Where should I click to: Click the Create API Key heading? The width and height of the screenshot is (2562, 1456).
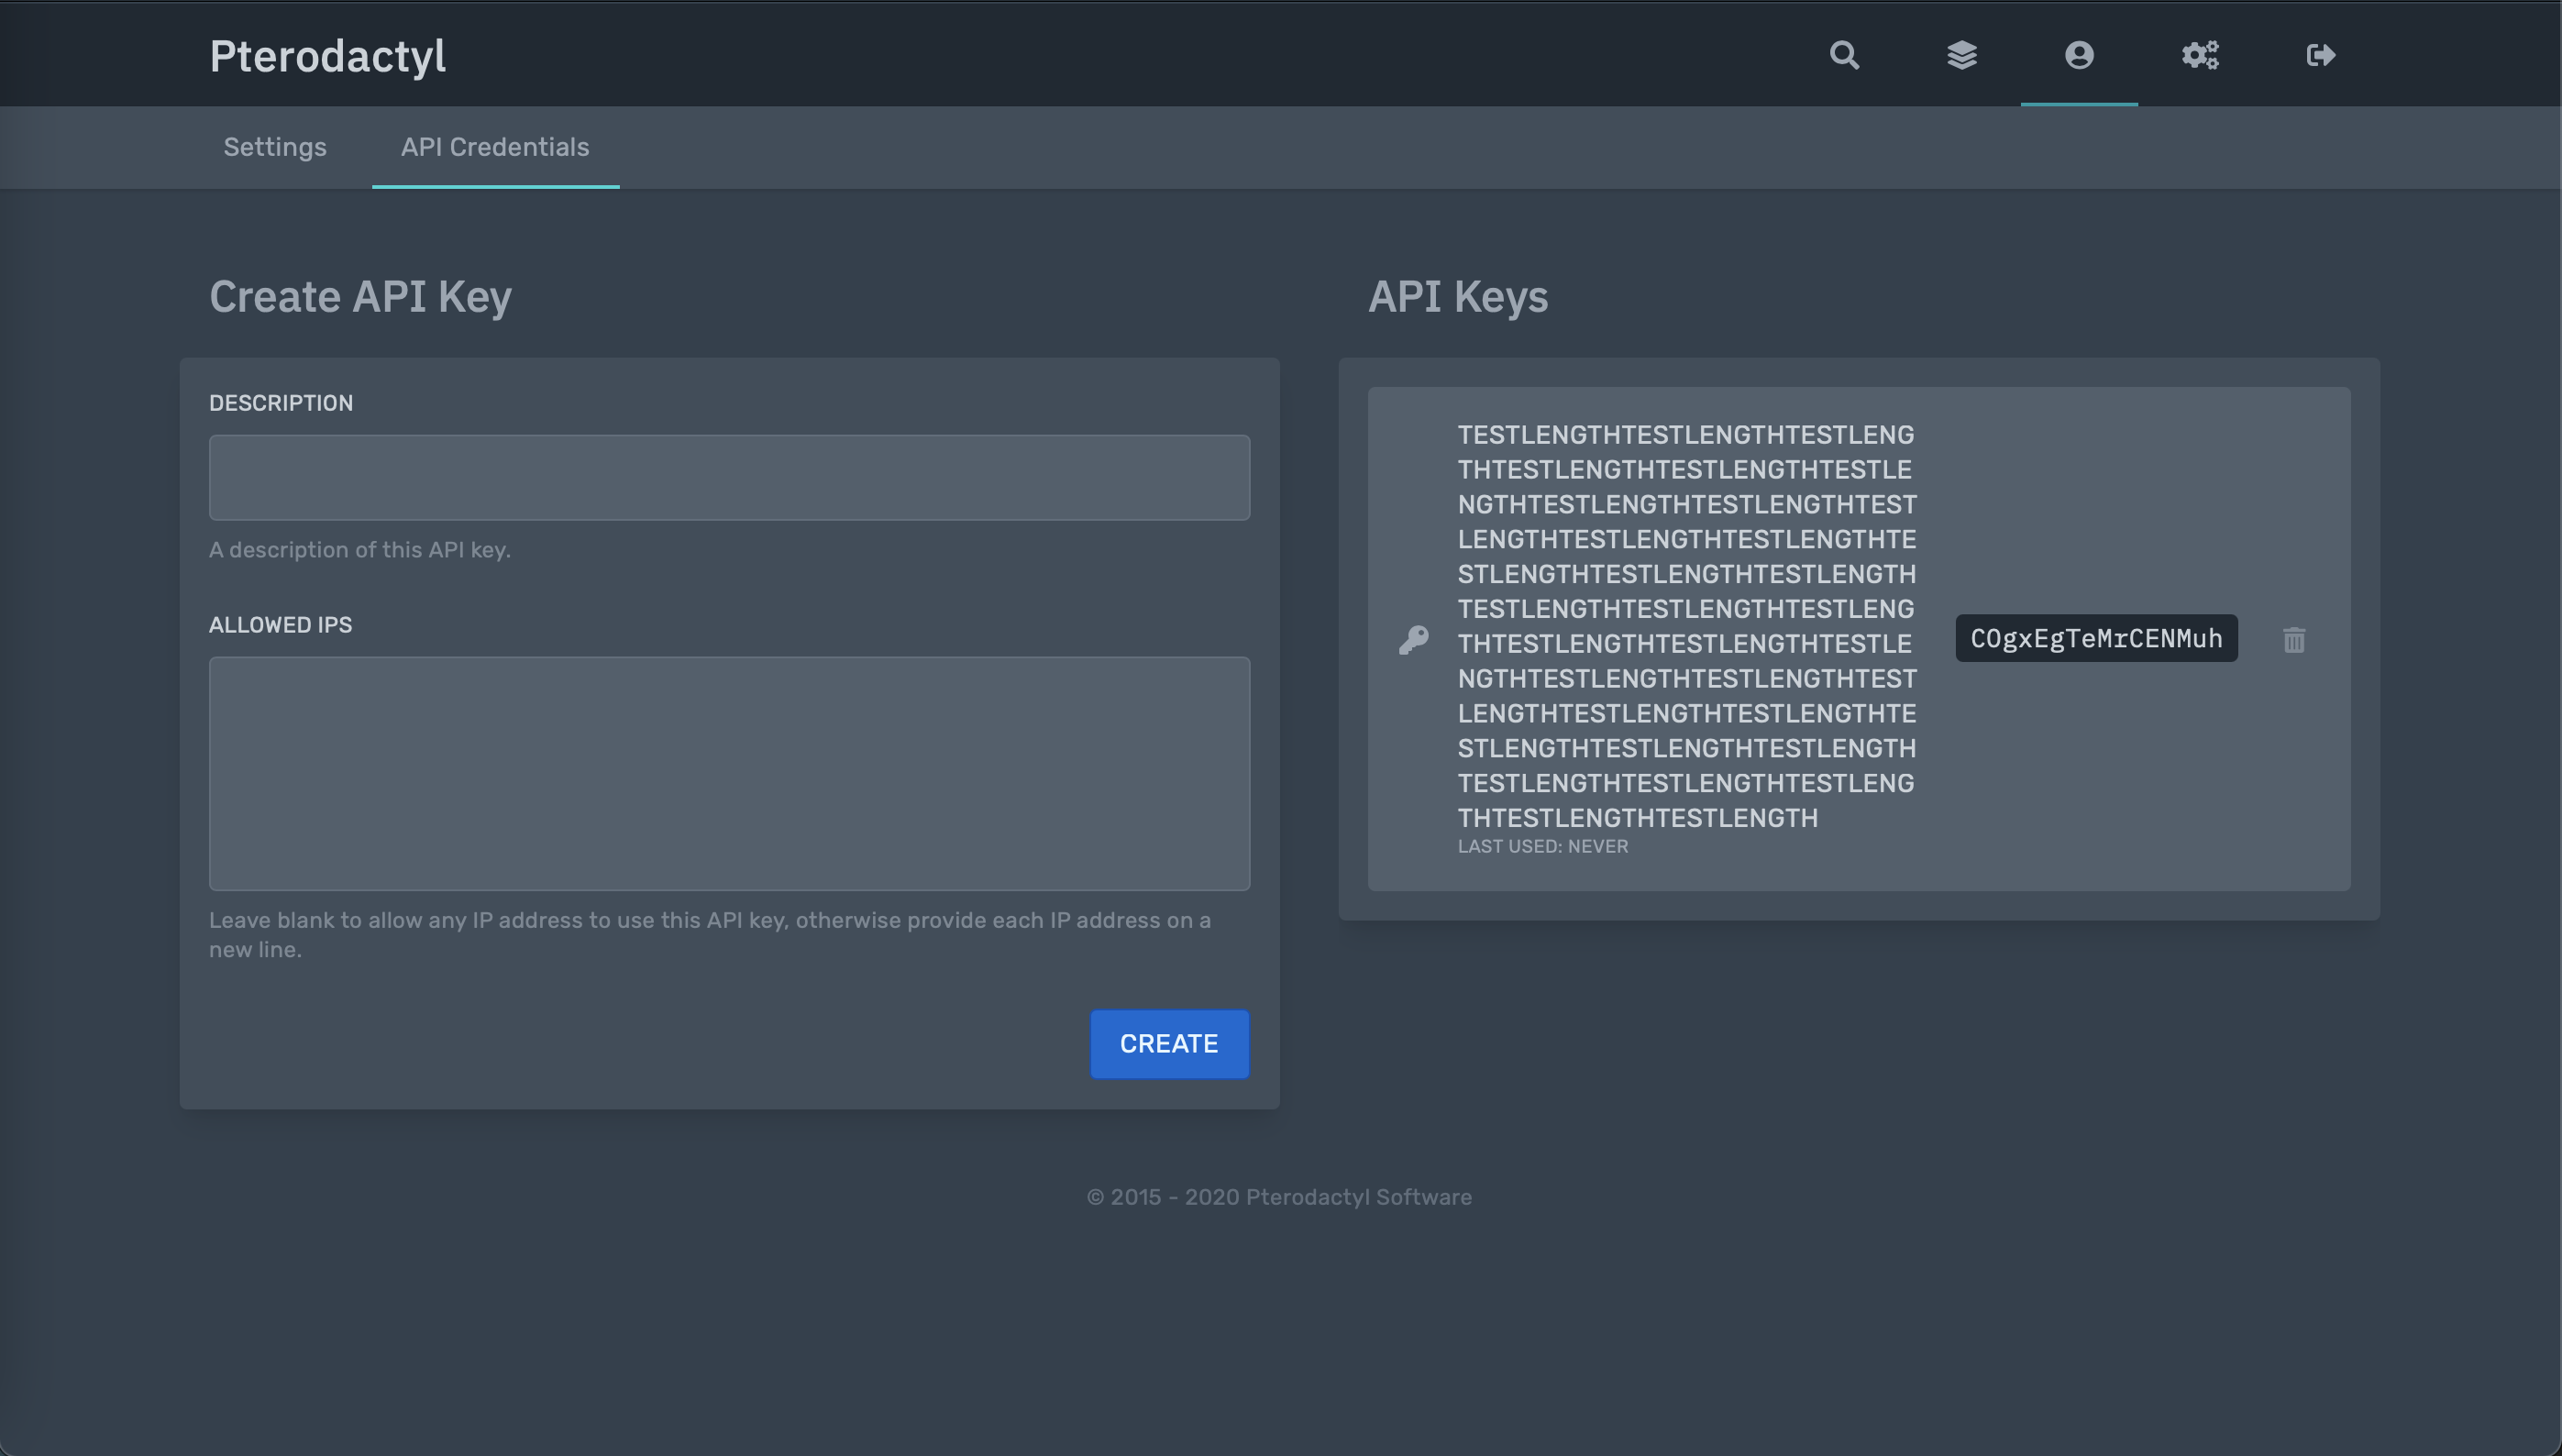pos(360,296)
